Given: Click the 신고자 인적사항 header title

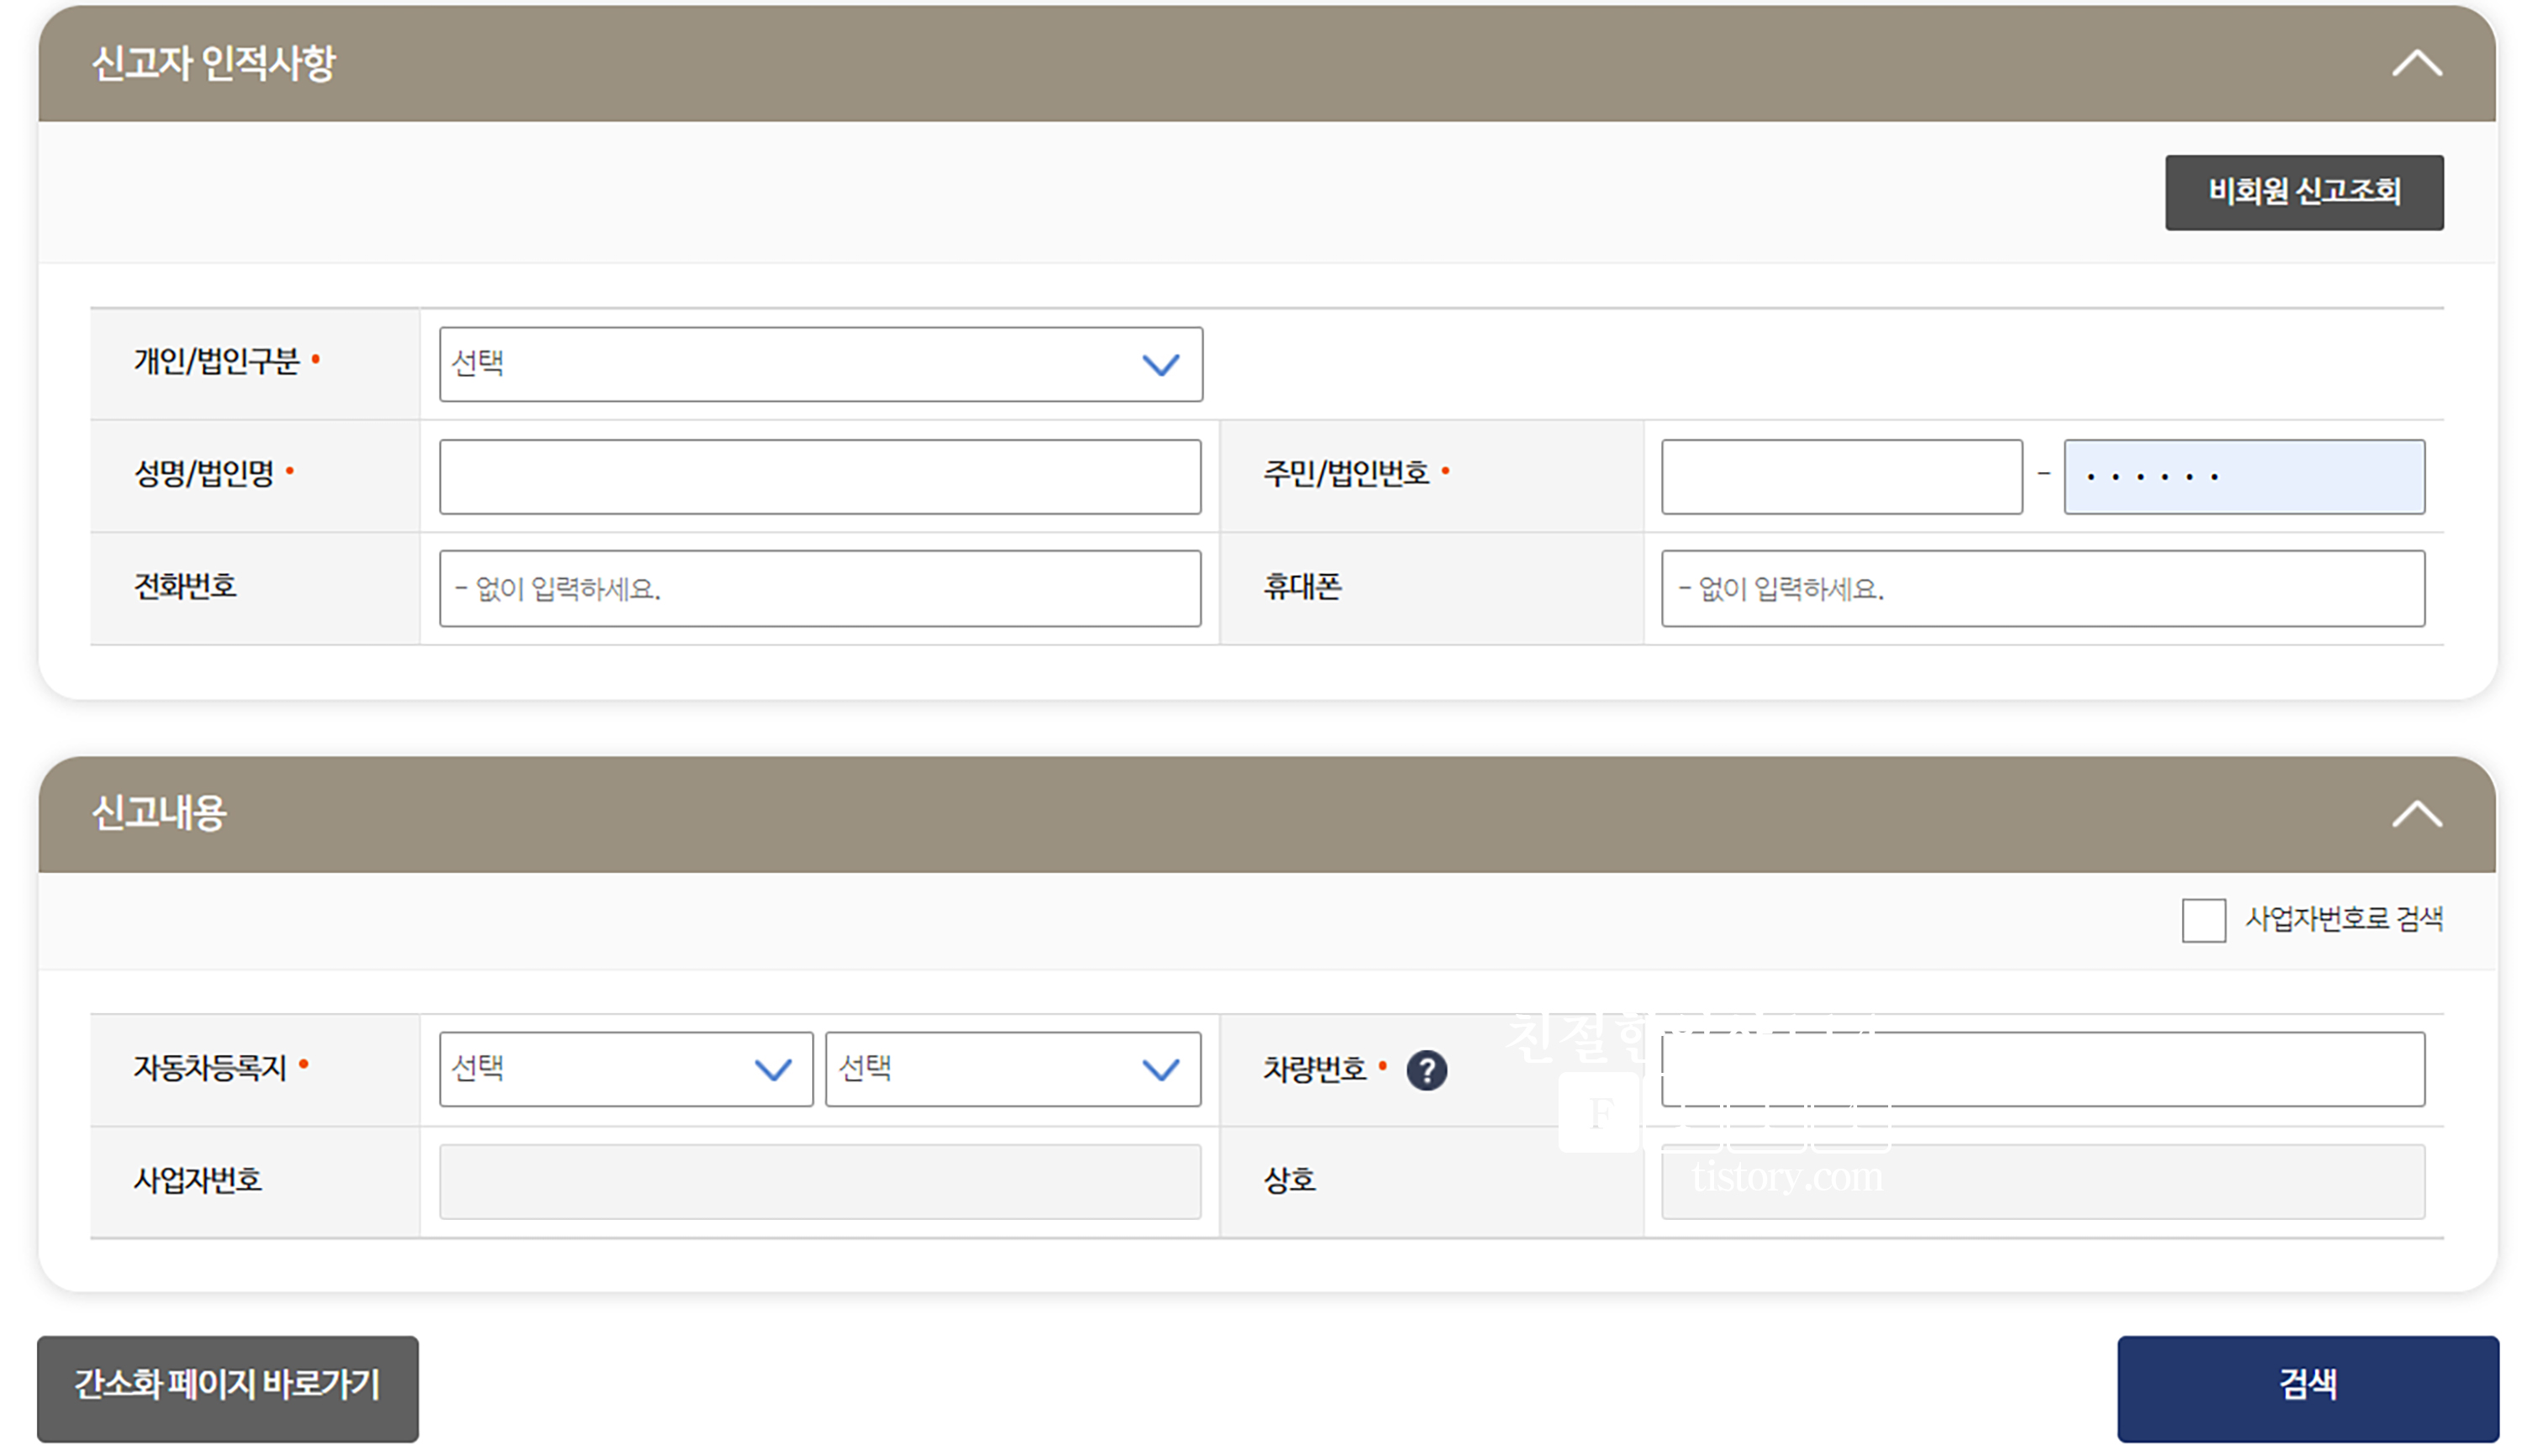Looking at the screenshot, I should 213,64.
